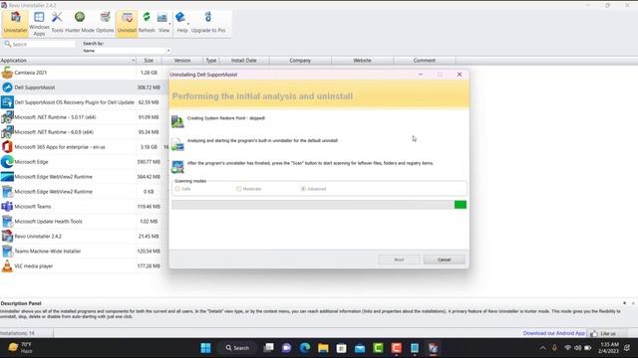Open the Help toolbar menu
Image resolution: width=638 pixels, height=358 pixels.
click(181, 22)
